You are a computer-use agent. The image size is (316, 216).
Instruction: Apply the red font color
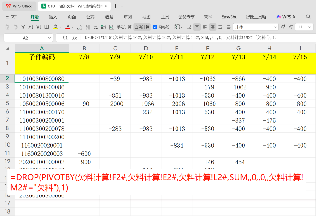pyautogui.click(x=68, y=27)
